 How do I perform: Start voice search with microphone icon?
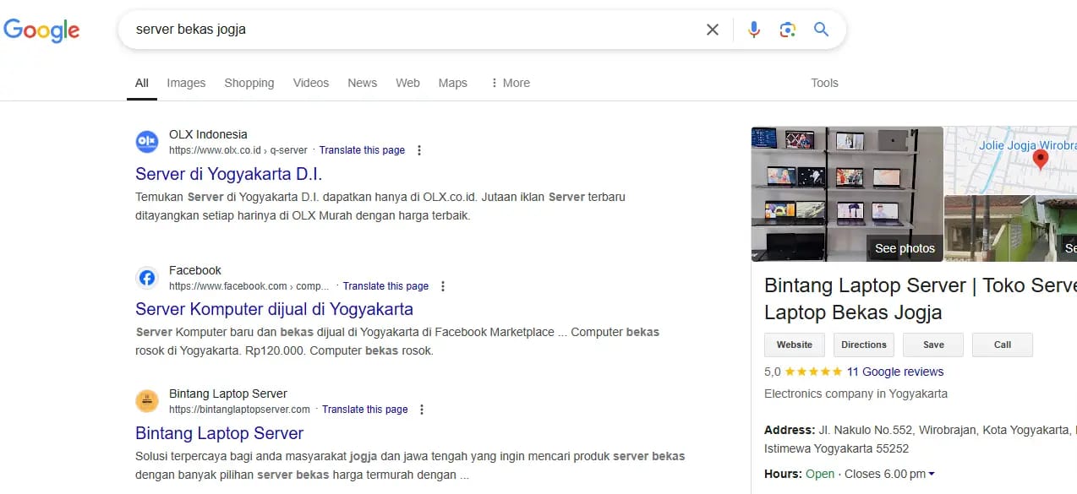coord(754,30)
